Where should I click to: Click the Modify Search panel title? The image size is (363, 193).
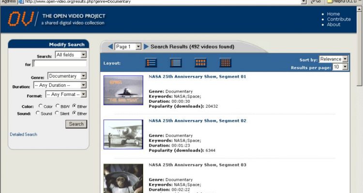tap(67, 44)
